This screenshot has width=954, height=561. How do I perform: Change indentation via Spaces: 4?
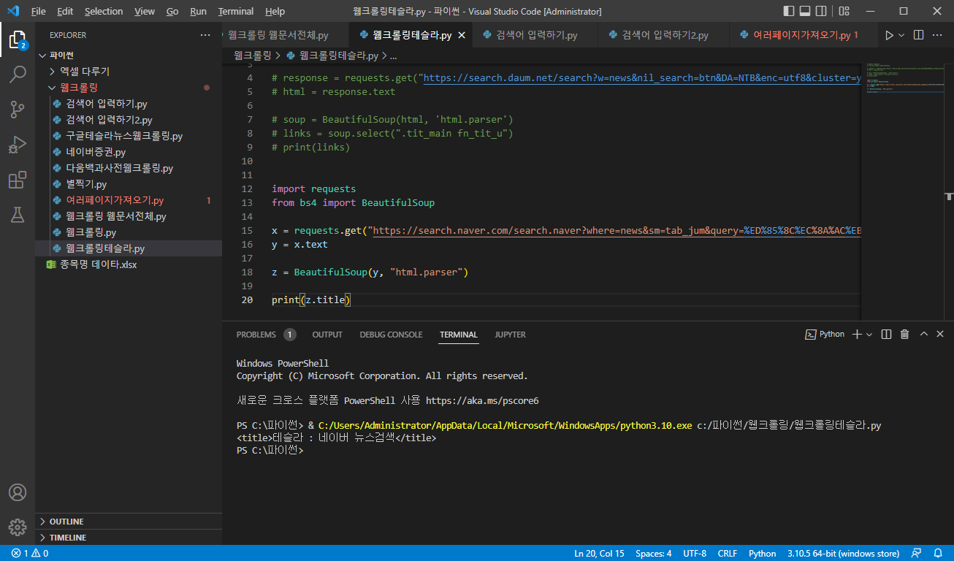[x=653, y=553]
